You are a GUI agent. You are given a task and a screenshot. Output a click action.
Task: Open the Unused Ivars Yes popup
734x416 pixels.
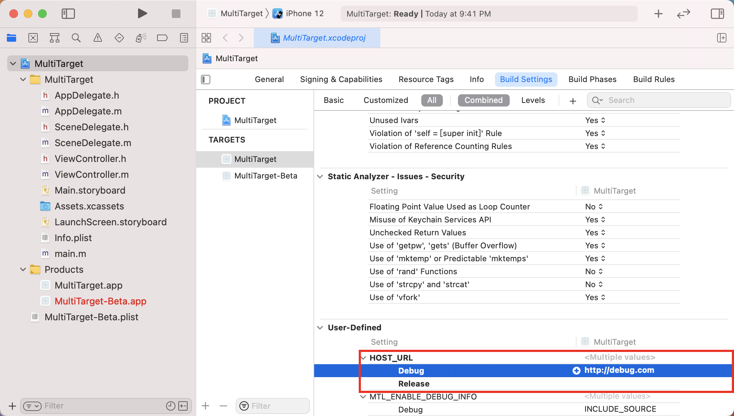(595, 120)
